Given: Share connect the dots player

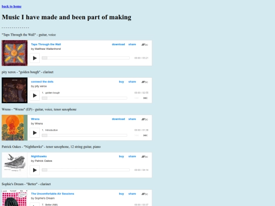Looking at the screenshot, I should pyautogui.click(x=132, y=81).
